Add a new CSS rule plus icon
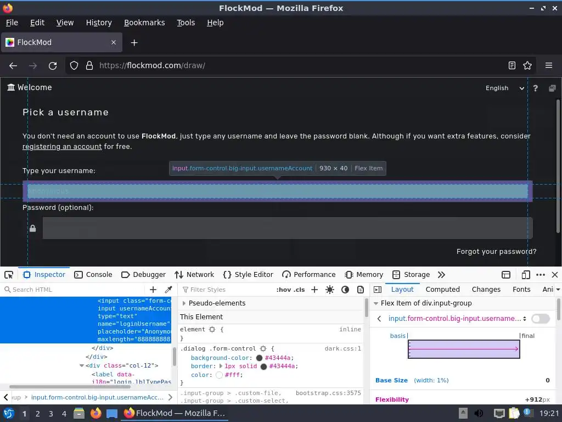 click(314, 290)
